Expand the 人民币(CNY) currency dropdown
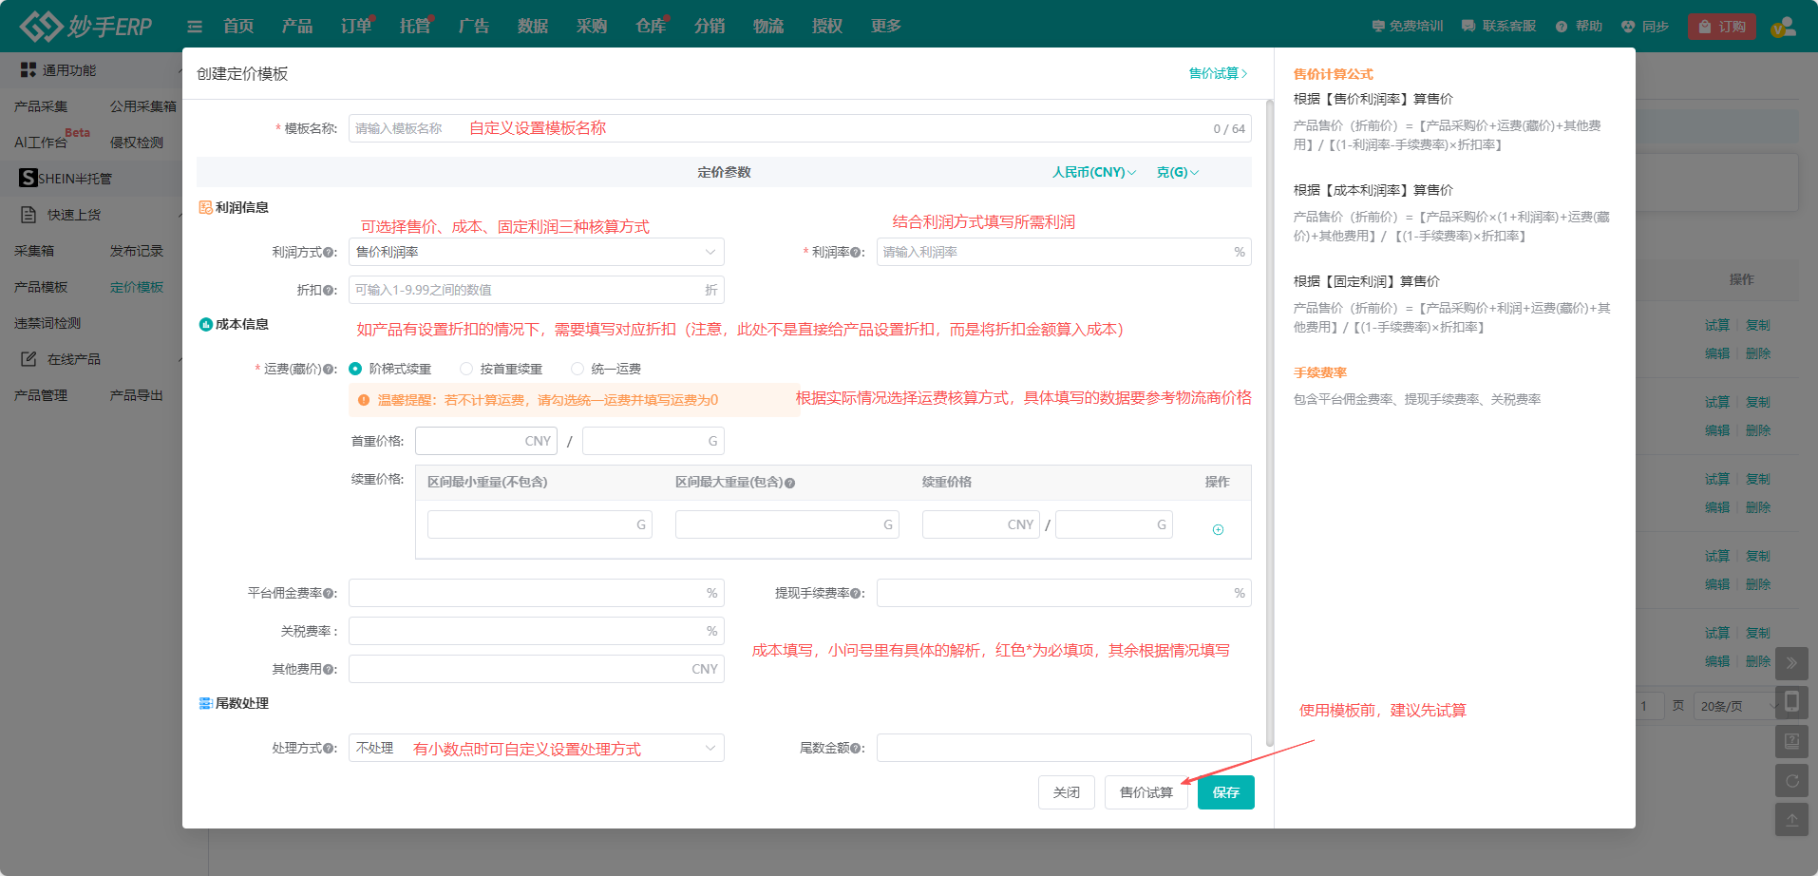This screenshot has height=876, width=1818. pyautogui.click(x=1093, y=172)
